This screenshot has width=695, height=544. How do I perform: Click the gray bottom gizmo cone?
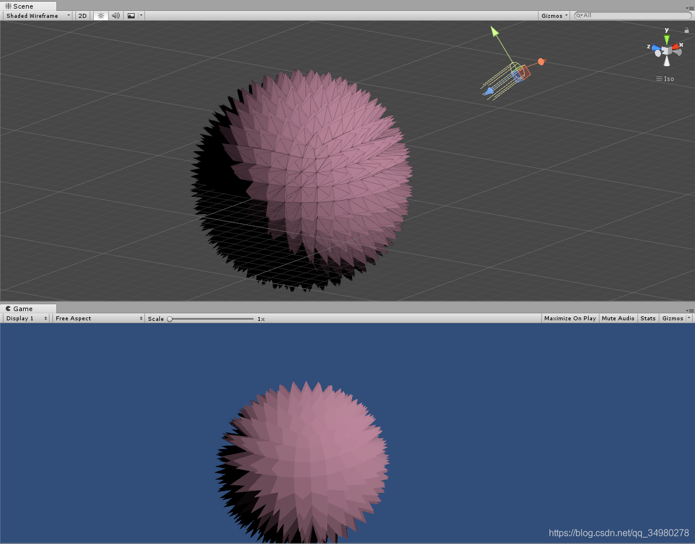tap(666, 62)
